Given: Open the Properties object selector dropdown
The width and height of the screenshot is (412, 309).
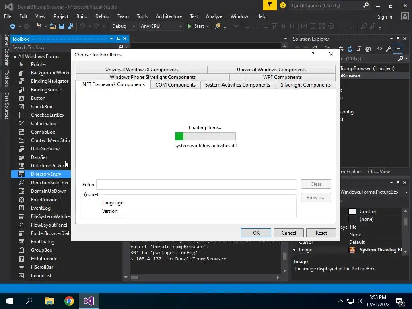Looking at the screenshot, I should pos(406,192).
